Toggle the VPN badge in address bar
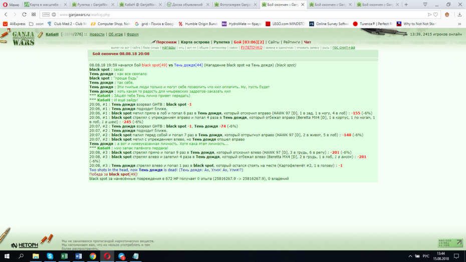466x262 pixels. [46, 14]
